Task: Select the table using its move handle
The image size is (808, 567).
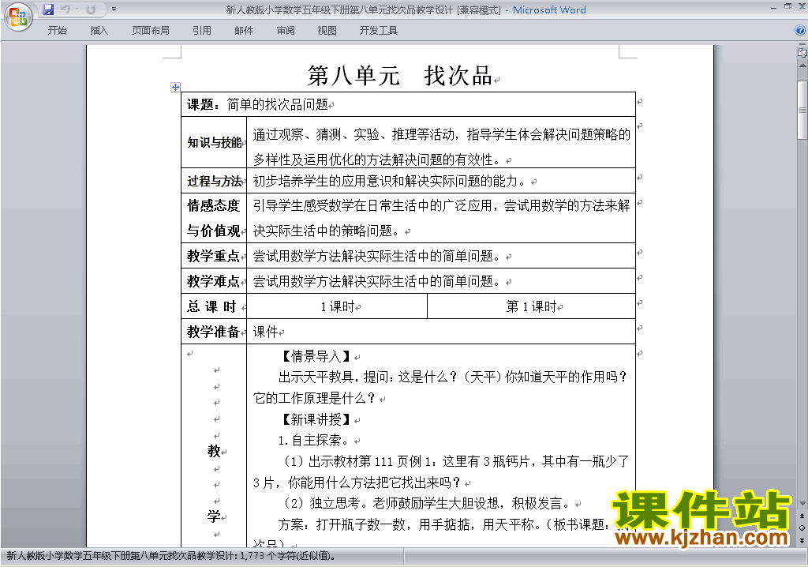Action: 175,87
